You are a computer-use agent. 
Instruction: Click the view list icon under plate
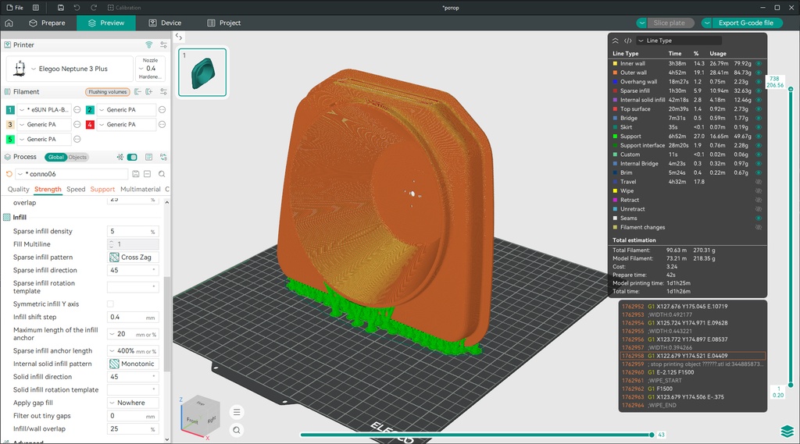click(x=237, y=412)
